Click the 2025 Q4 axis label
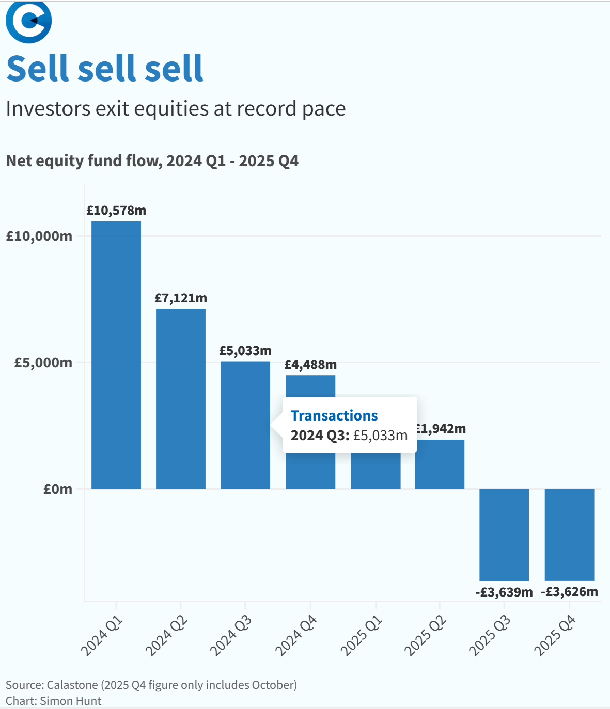 (x=555, y=636)
